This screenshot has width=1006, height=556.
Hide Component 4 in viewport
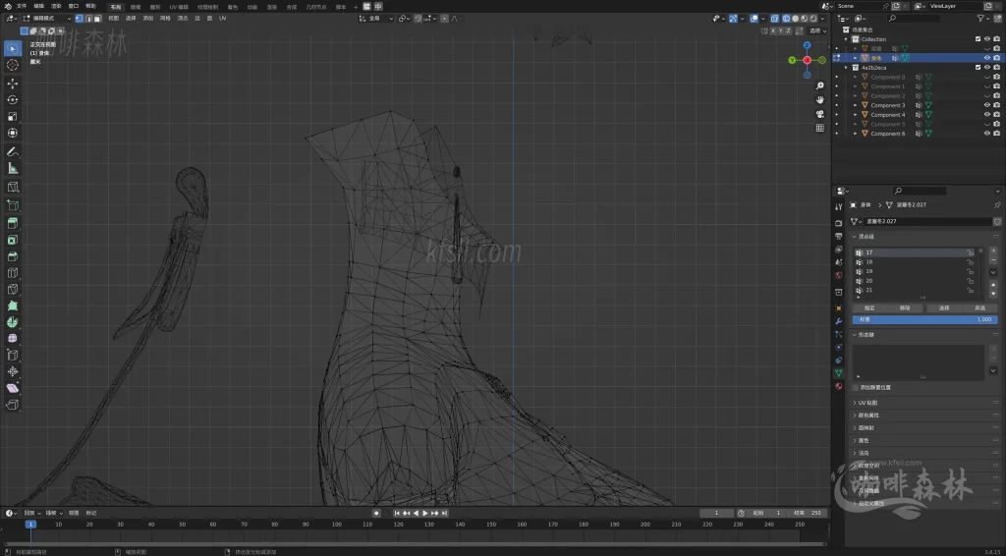(x=987, y=115)
